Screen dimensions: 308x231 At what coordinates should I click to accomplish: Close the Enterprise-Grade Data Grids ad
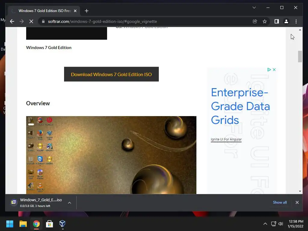274,69
